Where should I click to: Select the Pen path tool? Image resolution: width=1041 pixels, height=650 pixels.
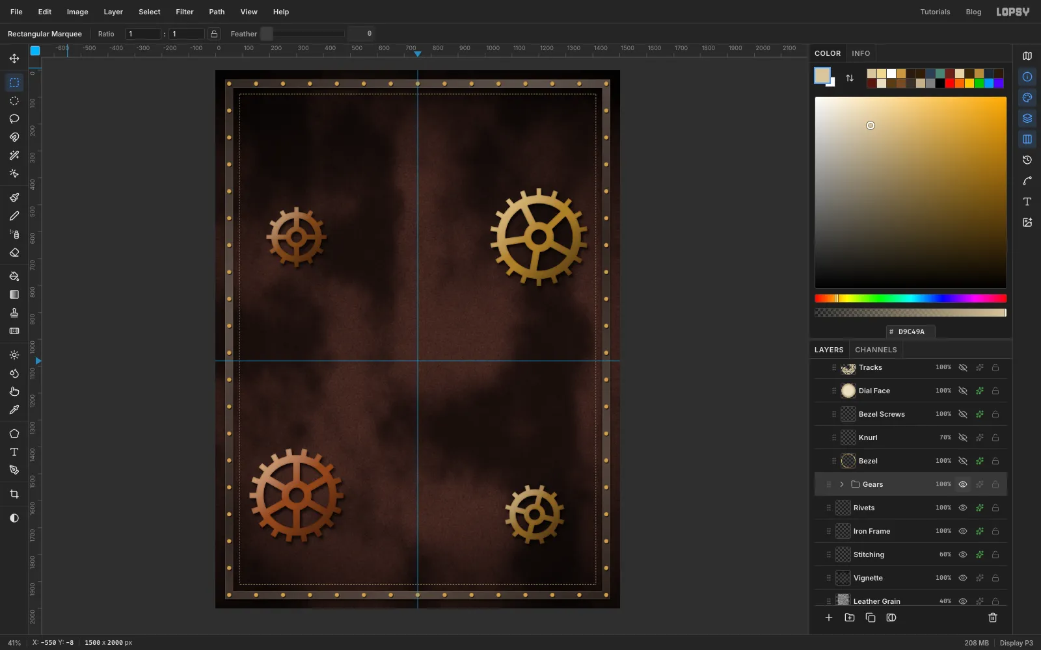[x=14, y=470]
